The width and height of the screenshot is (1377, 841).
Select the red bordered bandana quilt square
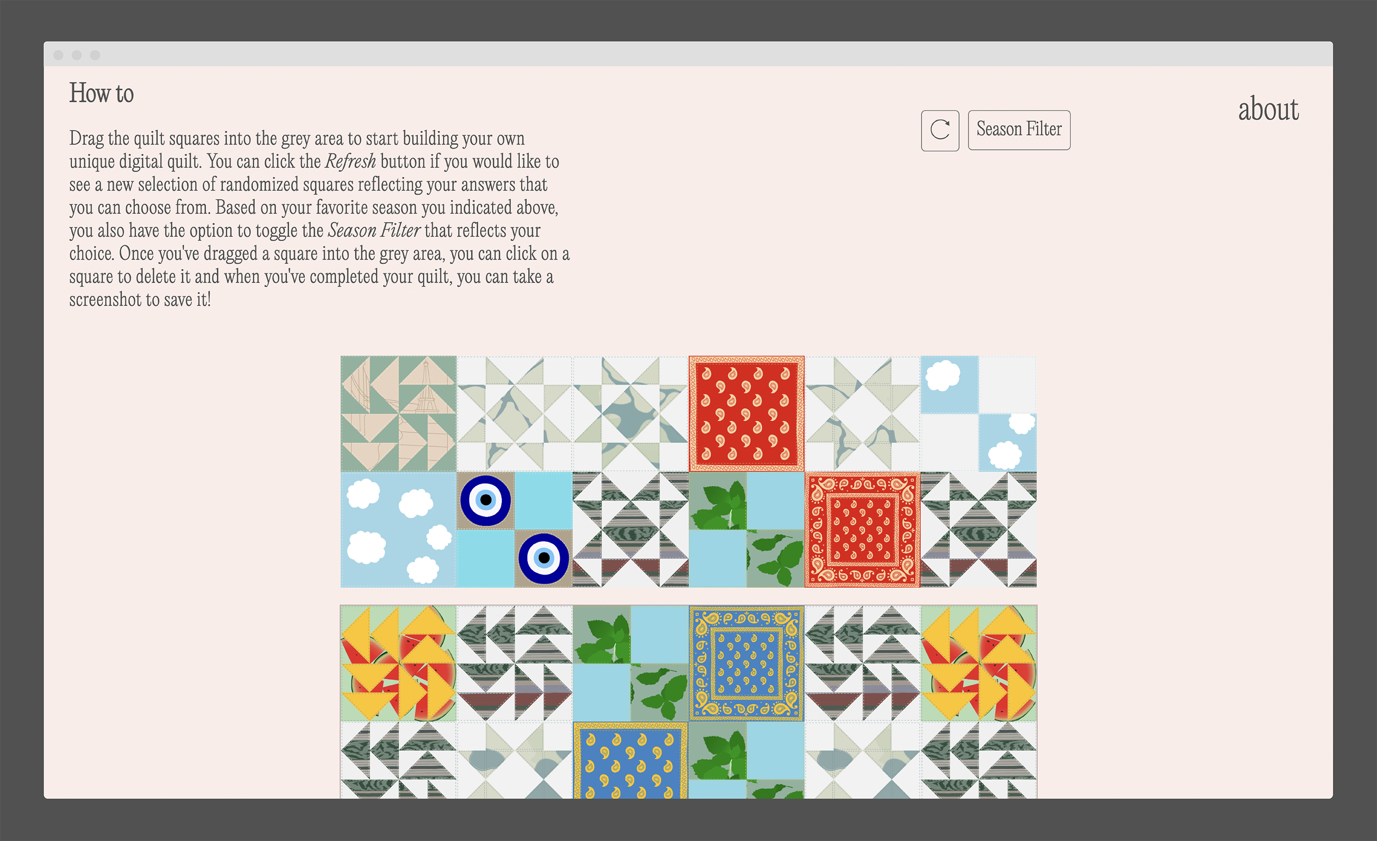[x=862, y=529]
